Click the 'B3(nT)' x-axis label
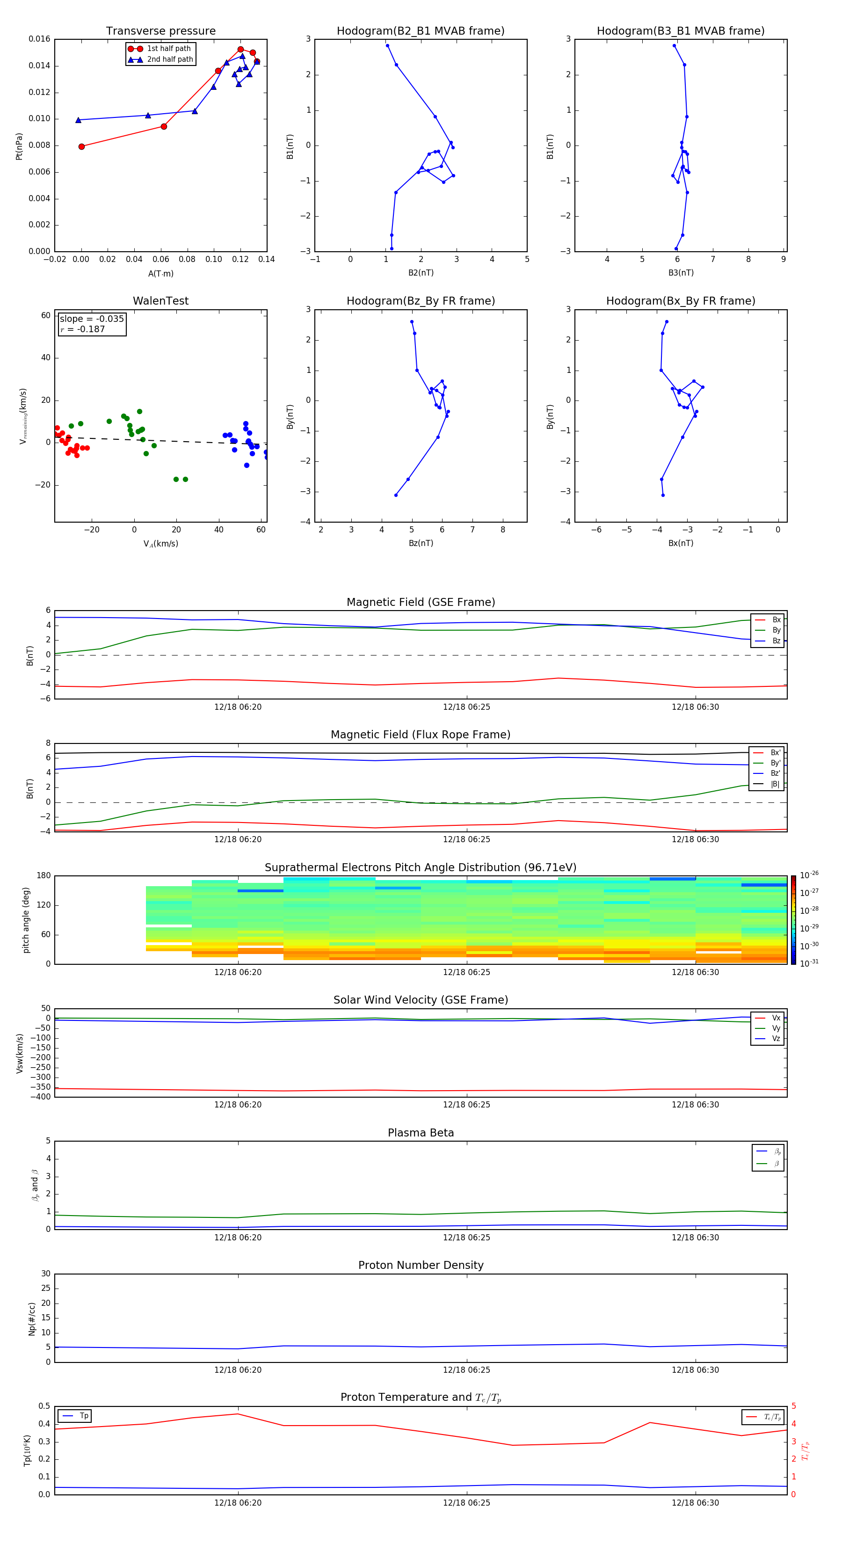842x1544 pixels. point(681,273)
